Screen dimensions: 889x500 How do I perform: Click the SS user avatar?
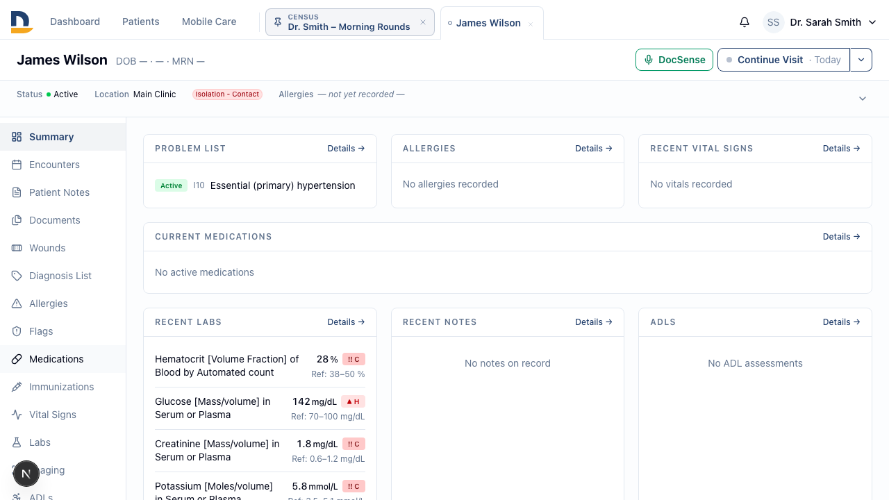773,22
